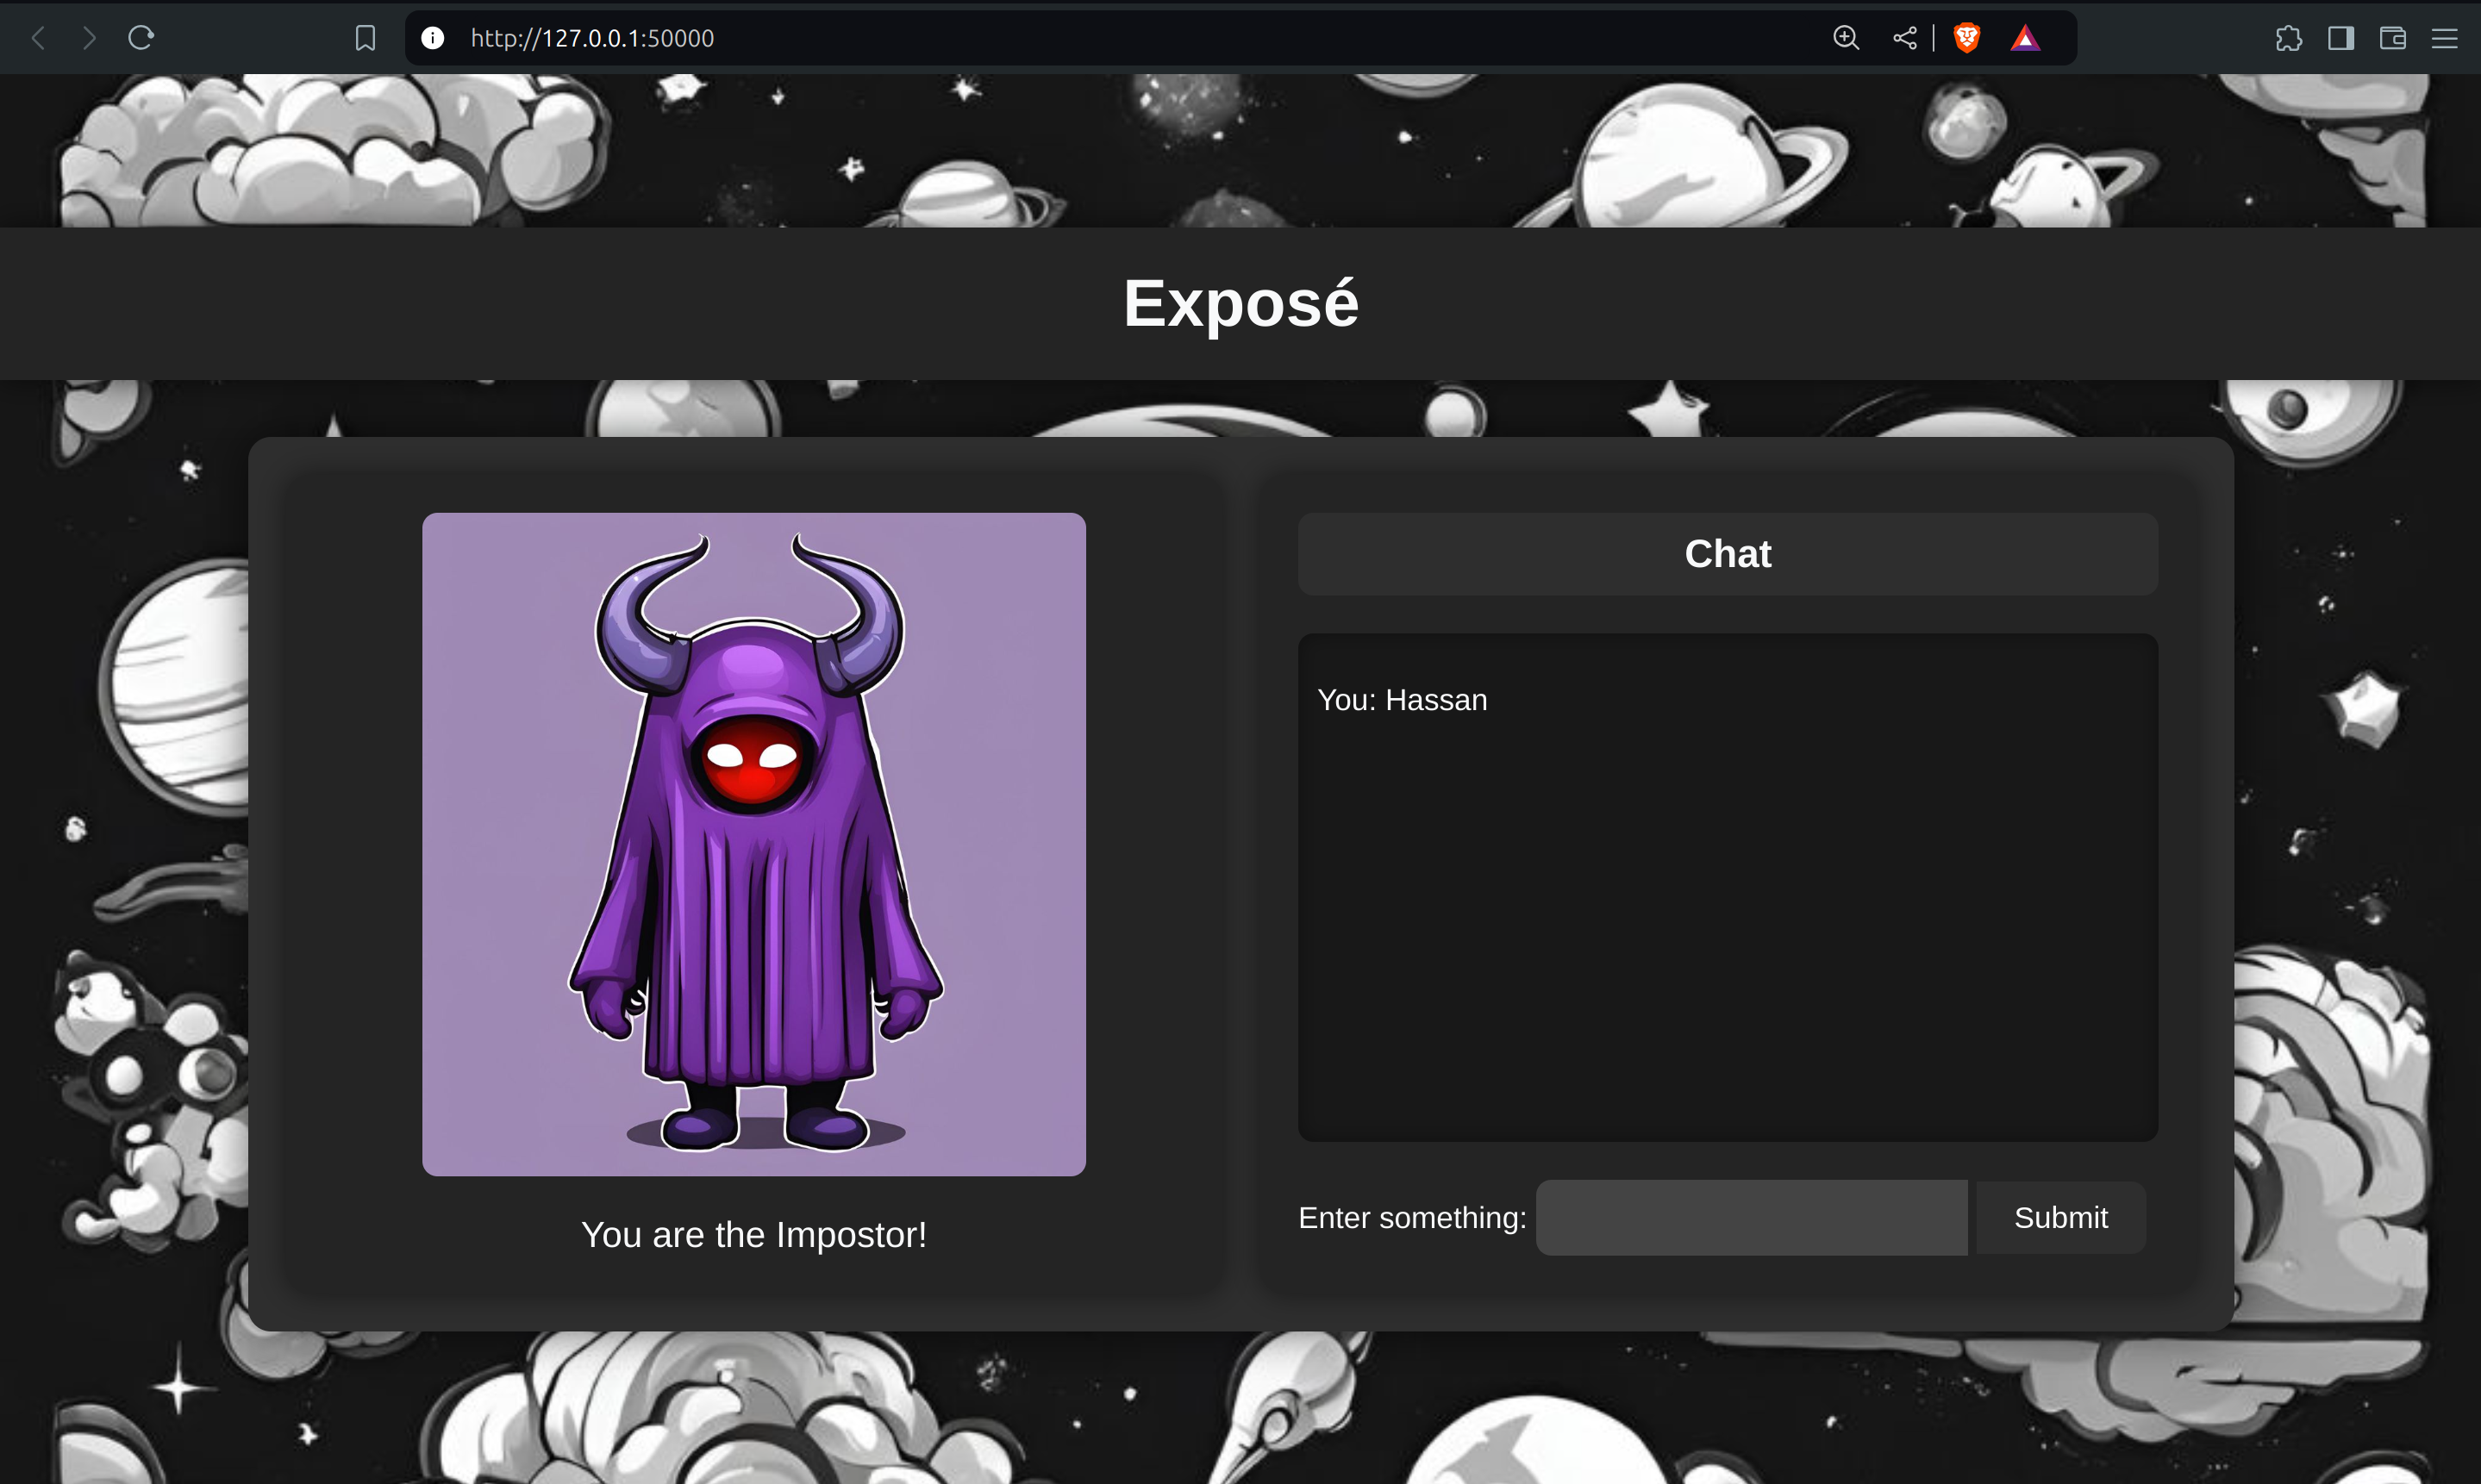
Task: Toggle the browser sidebar panel
Action: pyautogui.click(x=2340, y=38)
